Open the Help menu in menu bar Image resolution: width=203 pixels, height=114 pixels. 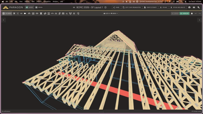61,2
